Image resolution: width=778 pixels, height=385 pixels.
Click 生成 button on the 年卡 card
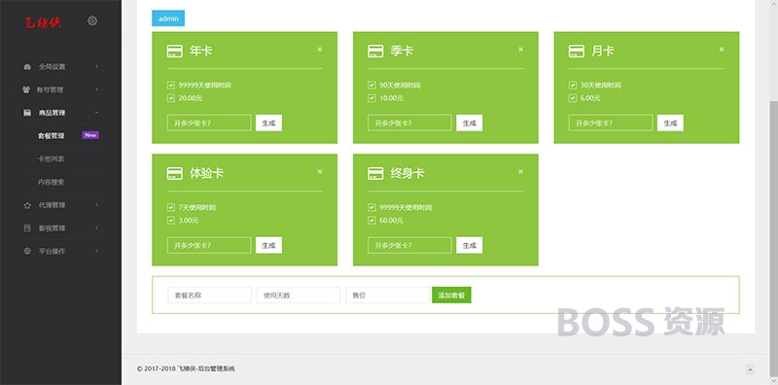point(269,123)
